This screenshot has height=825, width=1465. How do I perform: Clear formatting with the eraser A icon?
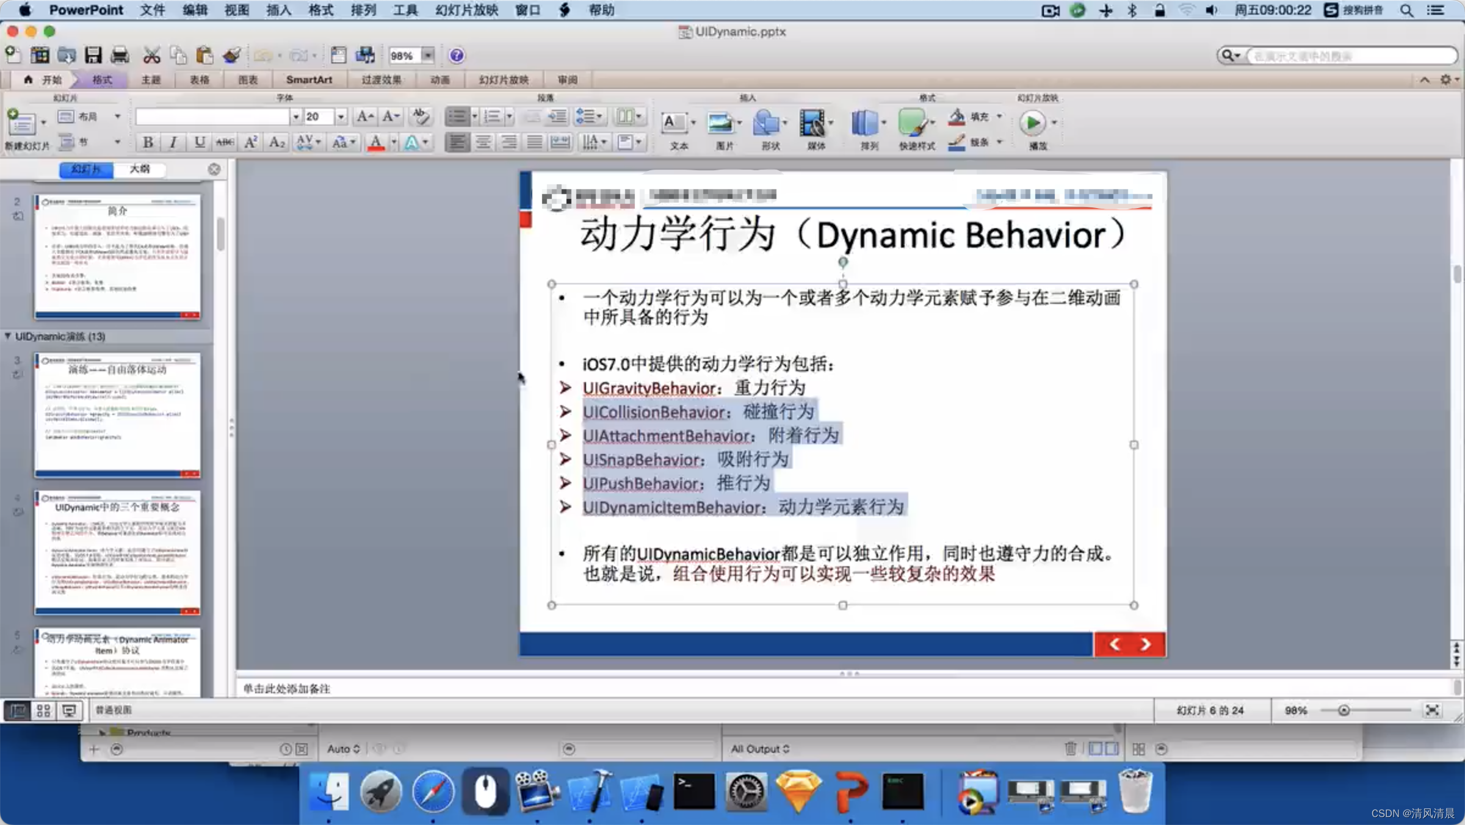click(420, 116)
